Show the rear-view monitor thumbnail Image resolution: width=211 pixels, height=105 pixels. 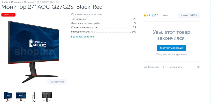pos(47,96)
